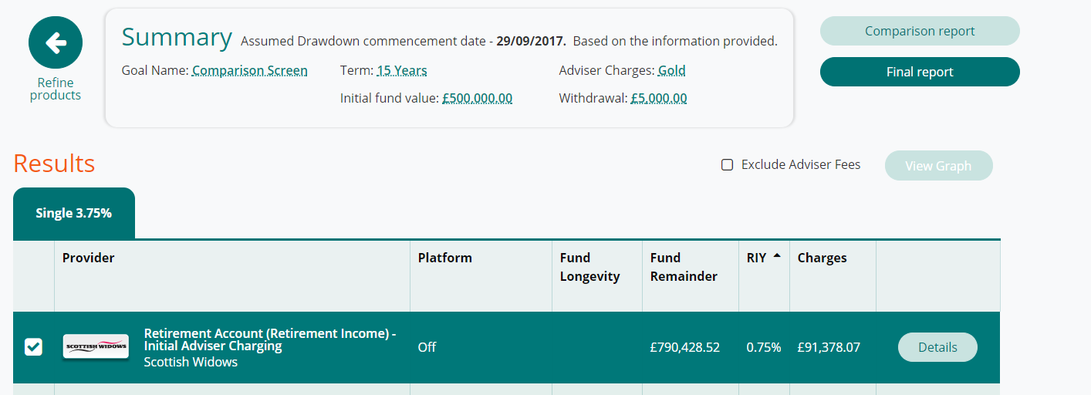Screen dimensions: 1091x395
Task: Open Details for Scottish Widows product
Action: [x=937, y=347]
